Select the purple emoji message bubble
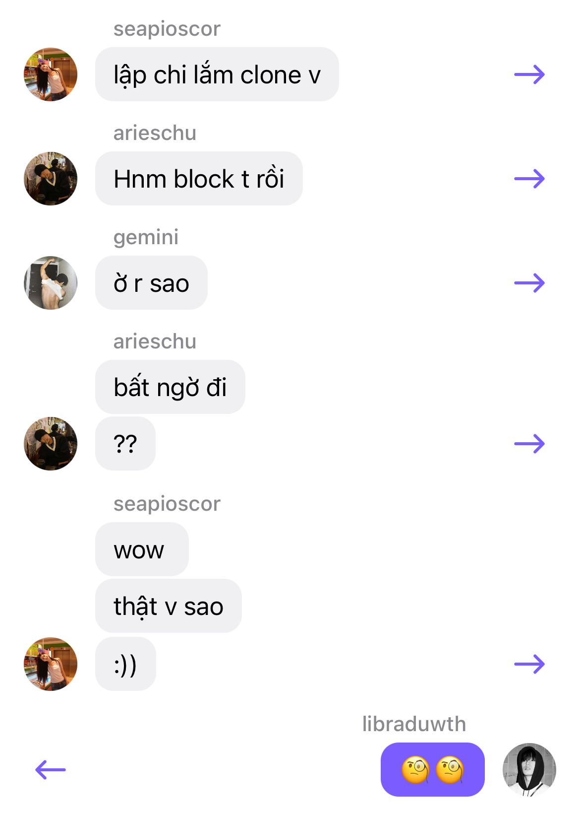Screen dimensions: 580x814 [x=432, y=770]
